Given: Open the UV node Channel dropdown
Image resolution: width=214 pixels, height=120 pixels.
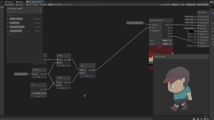Looking at the screenshot, I should pos(41,93).
